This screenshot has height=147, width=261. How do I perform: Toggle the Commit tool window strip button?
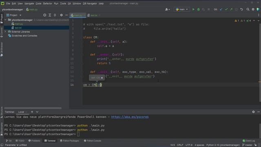pyautogui.click(x=2, y=33)
